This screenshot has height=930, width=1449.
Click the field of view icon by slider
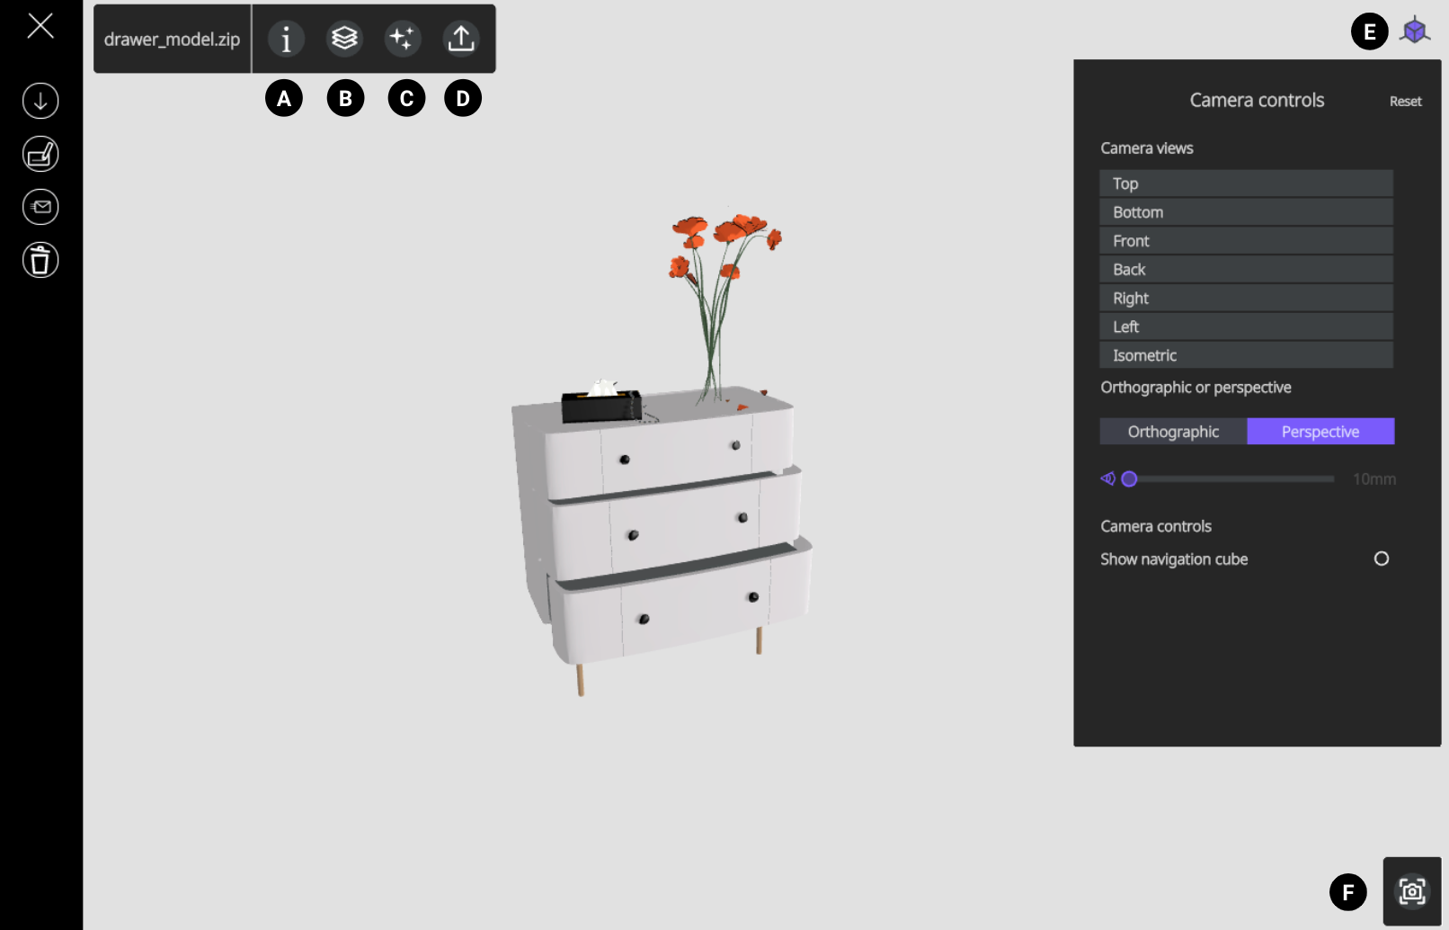click(1108, 478)
